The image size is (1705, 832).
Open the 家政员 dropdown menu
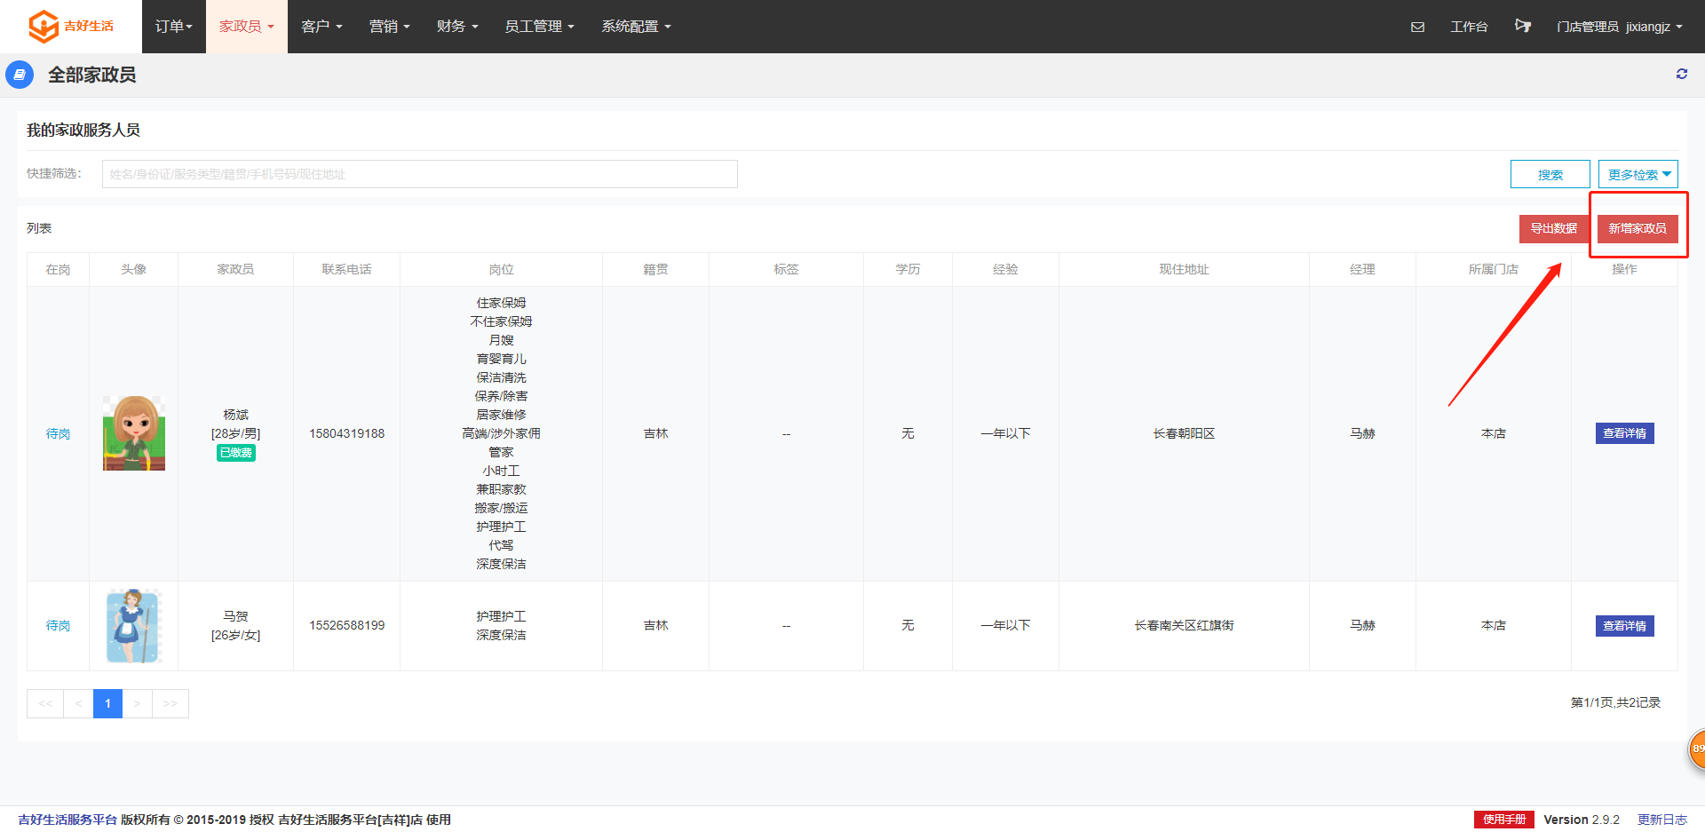coord(247,27)
